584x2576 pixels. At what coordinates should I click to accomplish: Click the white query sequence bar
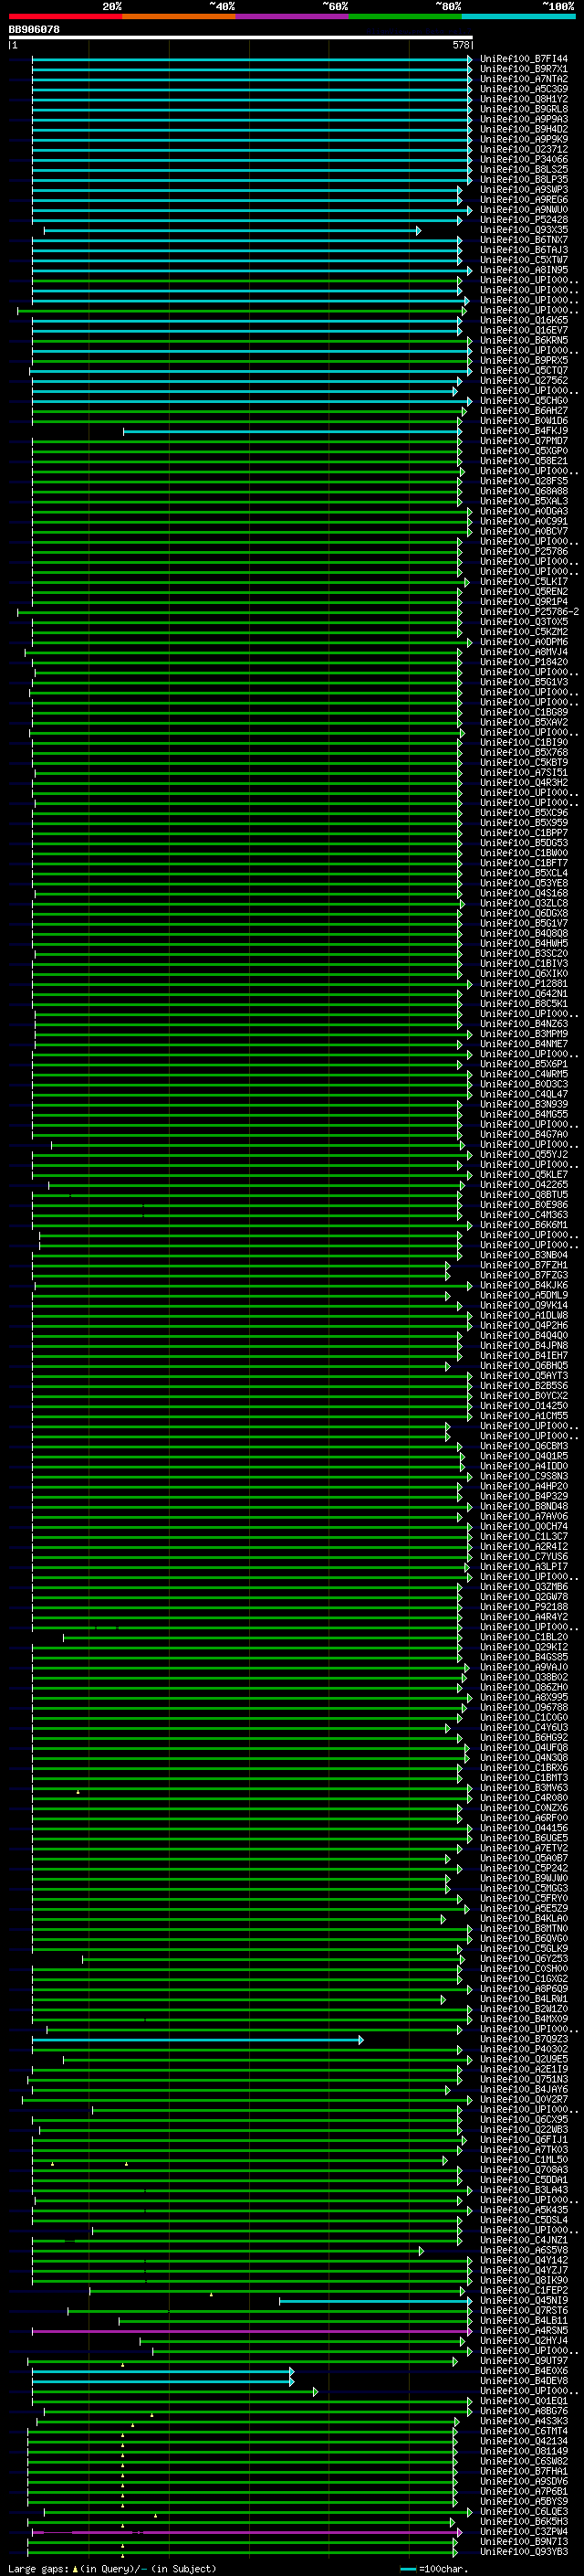tap(241, 37)
